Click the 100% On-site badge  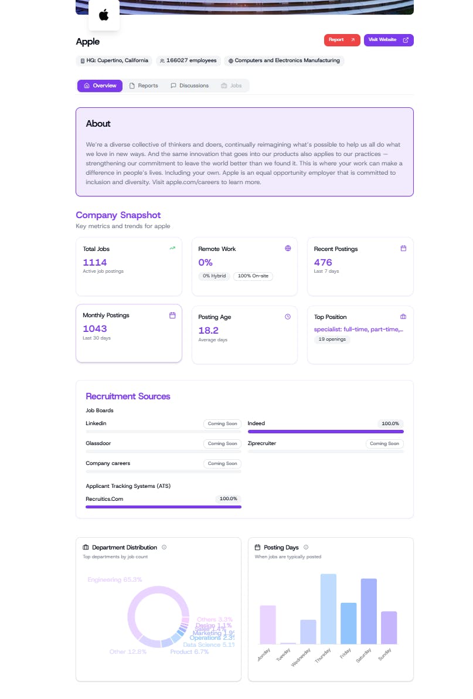[x=253, y=276]
